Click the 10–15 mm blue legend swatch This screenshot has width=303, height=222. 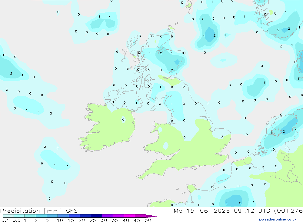click(x=63, y=216)
